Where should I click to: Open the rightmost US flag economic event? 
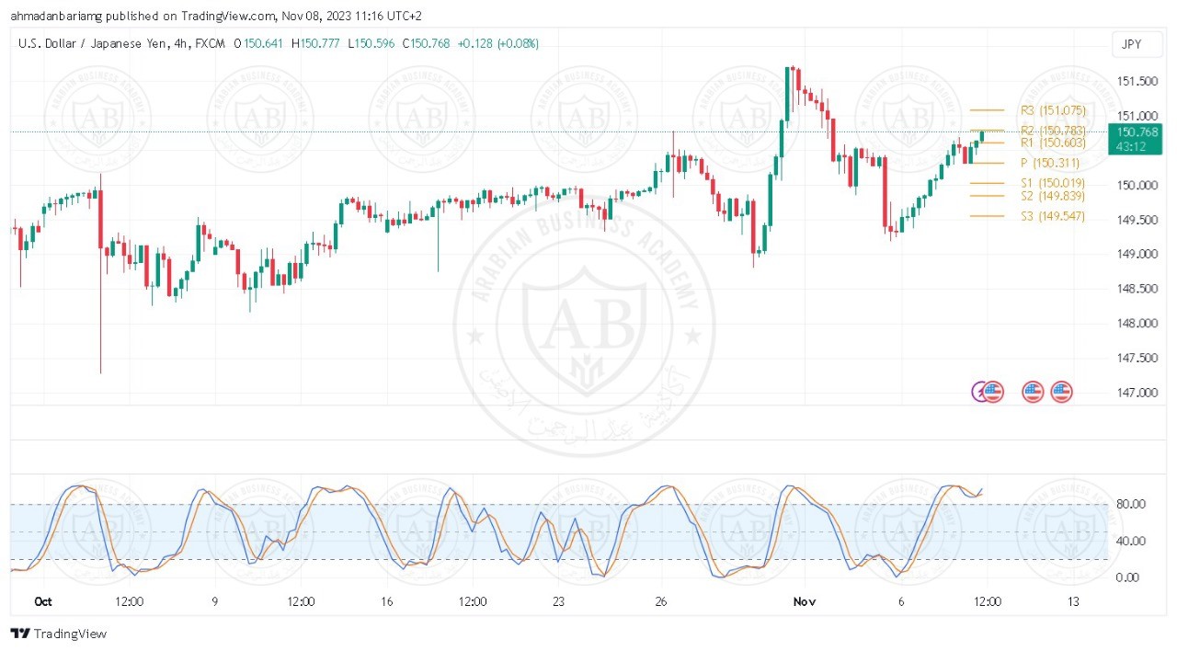click(1062, 392)
